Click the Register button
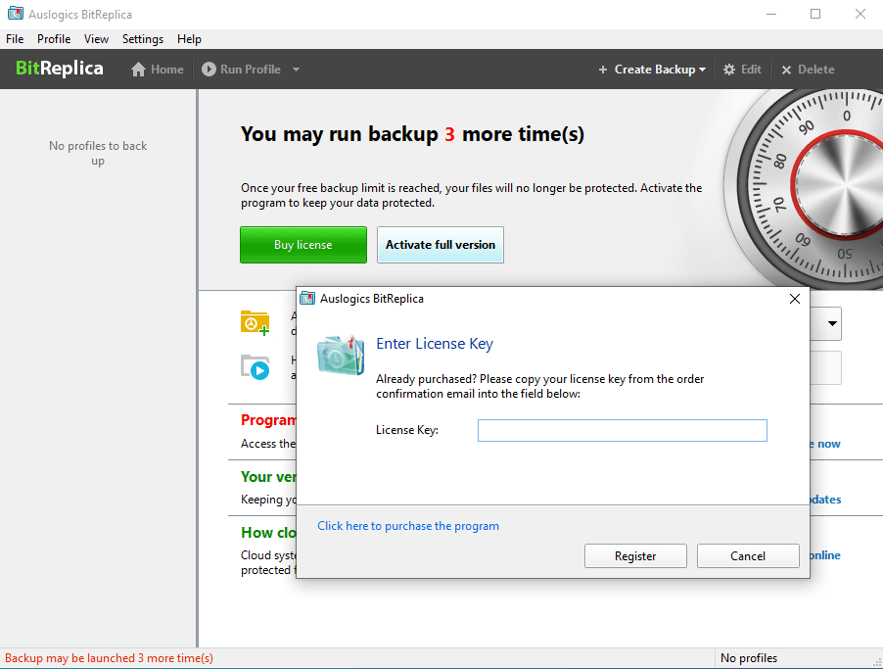The height and width of the screenshot is (669, 883). [x=635, y=555]
